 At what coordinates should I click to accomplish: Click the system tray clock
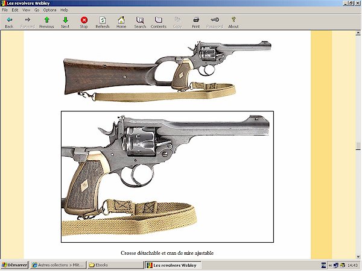tap(353, 266)
